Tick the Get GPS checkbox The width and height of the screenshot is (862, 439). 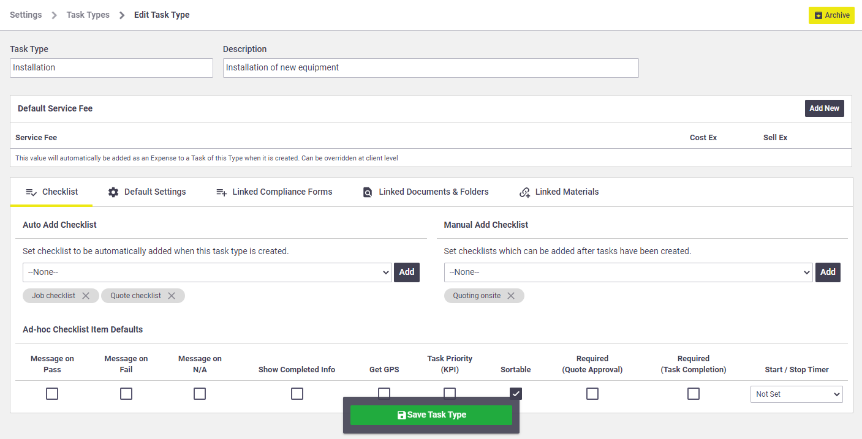tap(384, 392)
